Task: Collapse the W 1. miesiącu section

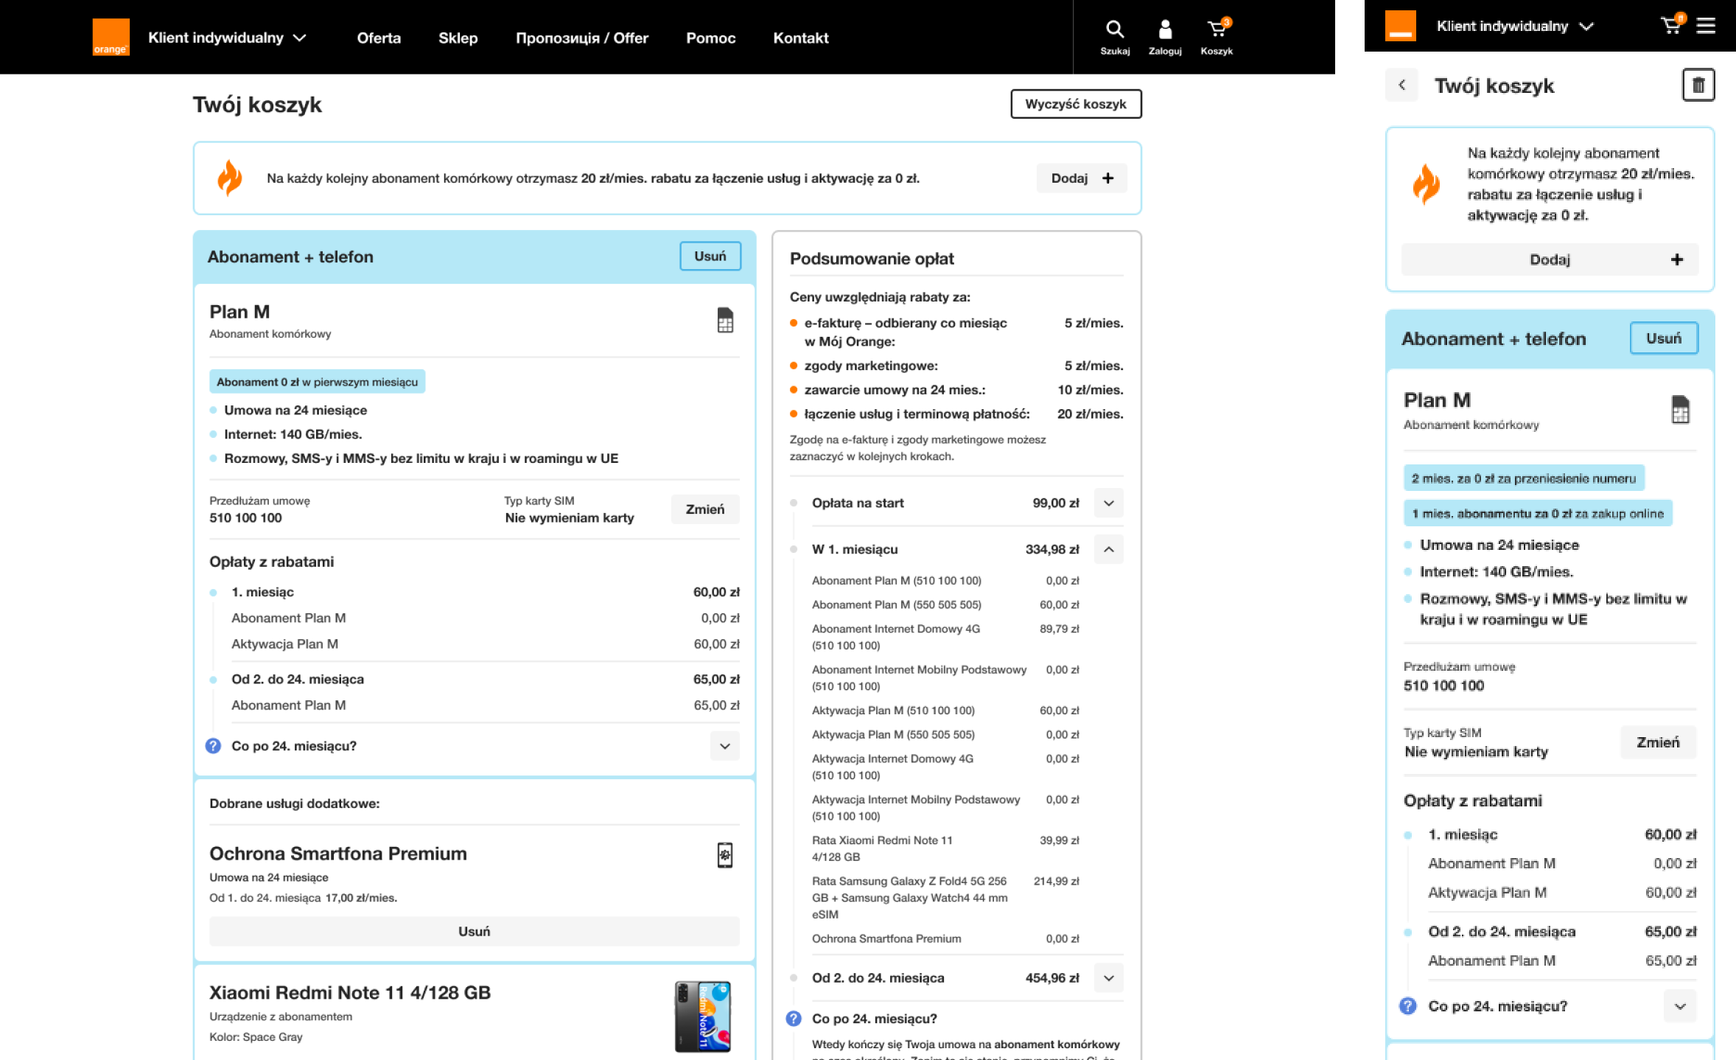Action: pos(1108,549)
